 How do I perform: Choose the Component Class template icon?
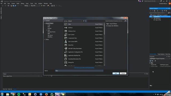66,38
